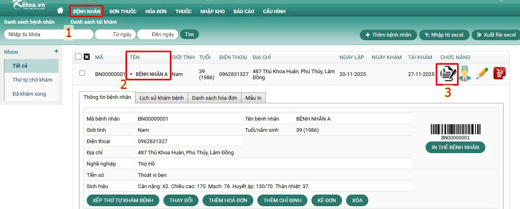Open the ĐƠN THUỐC menu
The image size is (520, 209).
coord(123,11)
